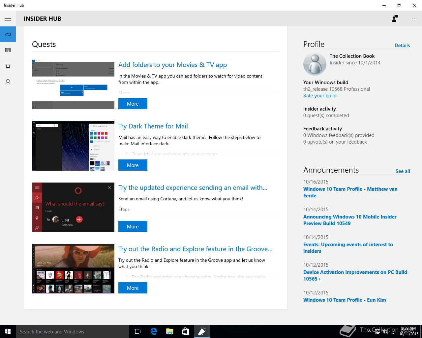
Task: Click the Insider Hub taskbar icon
Action: (202, 331)
